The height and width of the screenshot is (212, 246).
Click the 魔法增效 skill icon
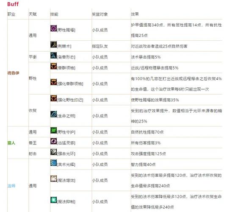tap(53, 179)
